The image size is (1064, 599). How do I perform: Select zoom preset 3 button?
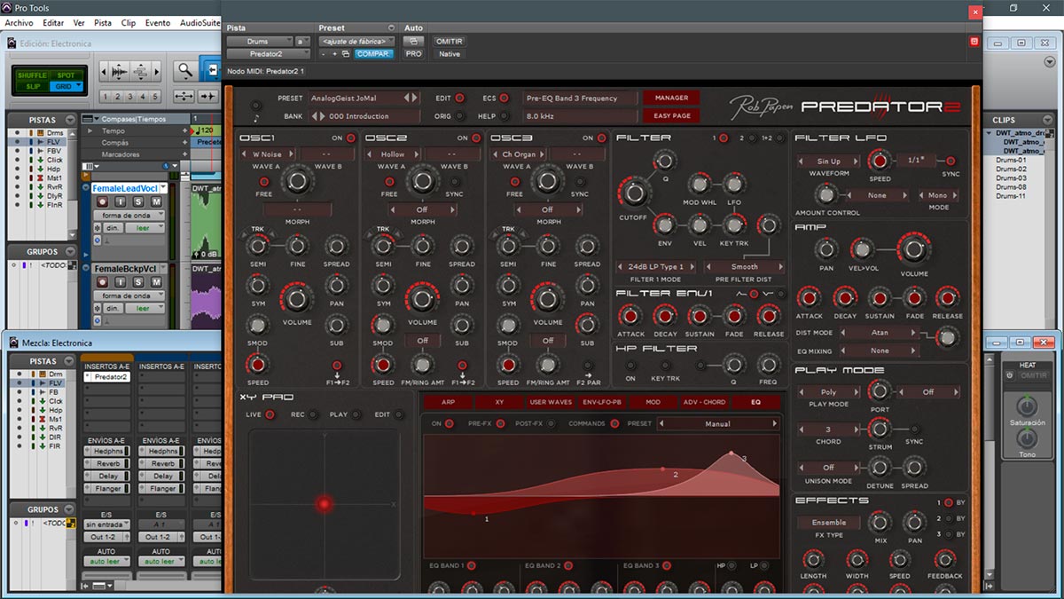pyautogui.click(x=131, y=97)
